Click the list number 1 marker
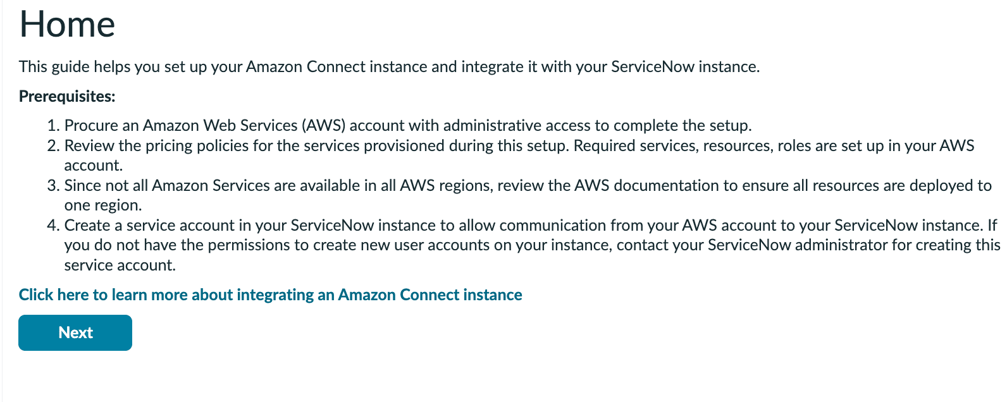 click(x=53, y=125)
